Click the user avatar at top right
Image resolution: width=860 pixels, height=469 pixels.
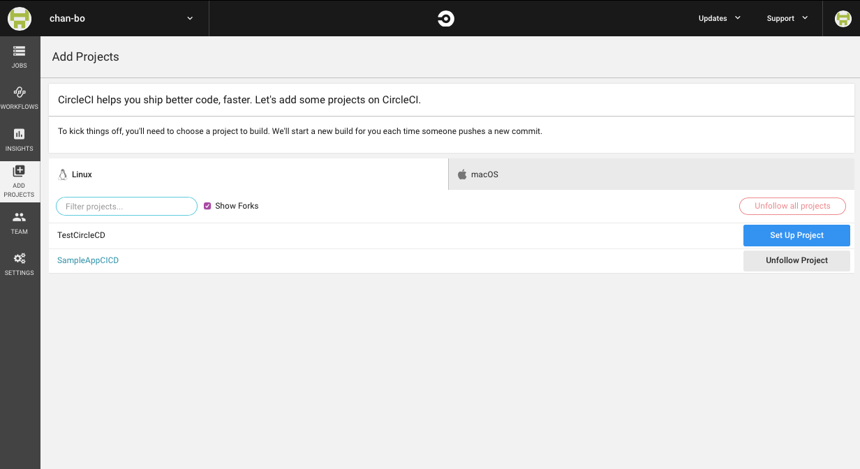tap(843, 19)
